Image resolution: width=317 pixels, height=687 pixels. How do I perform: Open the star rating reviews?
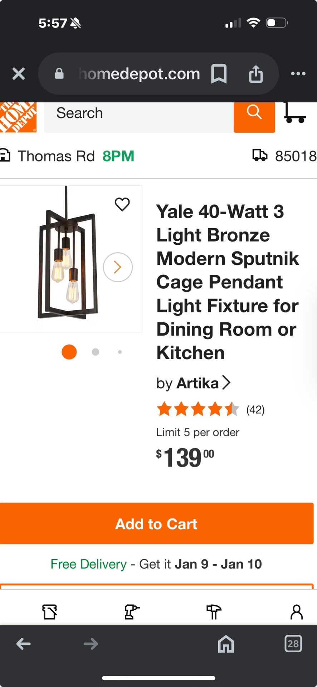pos(198,409)
